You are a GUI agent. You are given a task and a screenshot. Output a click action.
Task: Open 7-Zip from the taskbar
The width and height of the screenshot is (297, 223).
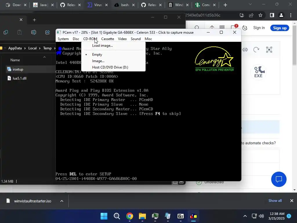coord(181,216)
